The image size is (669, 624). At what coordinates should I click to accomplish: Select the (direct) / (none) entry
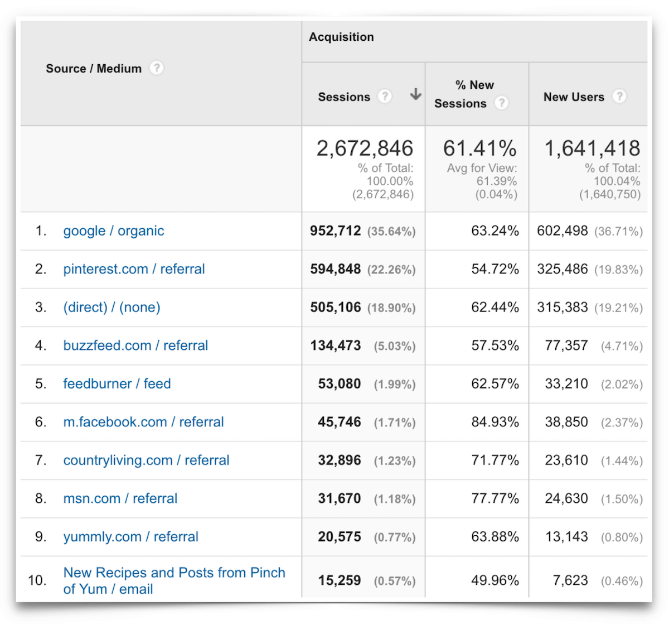(x=111, y=308)
